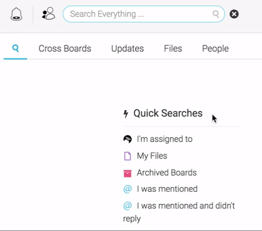
Task: Click the magnifier icon inside search box
Action: [216, 14]
